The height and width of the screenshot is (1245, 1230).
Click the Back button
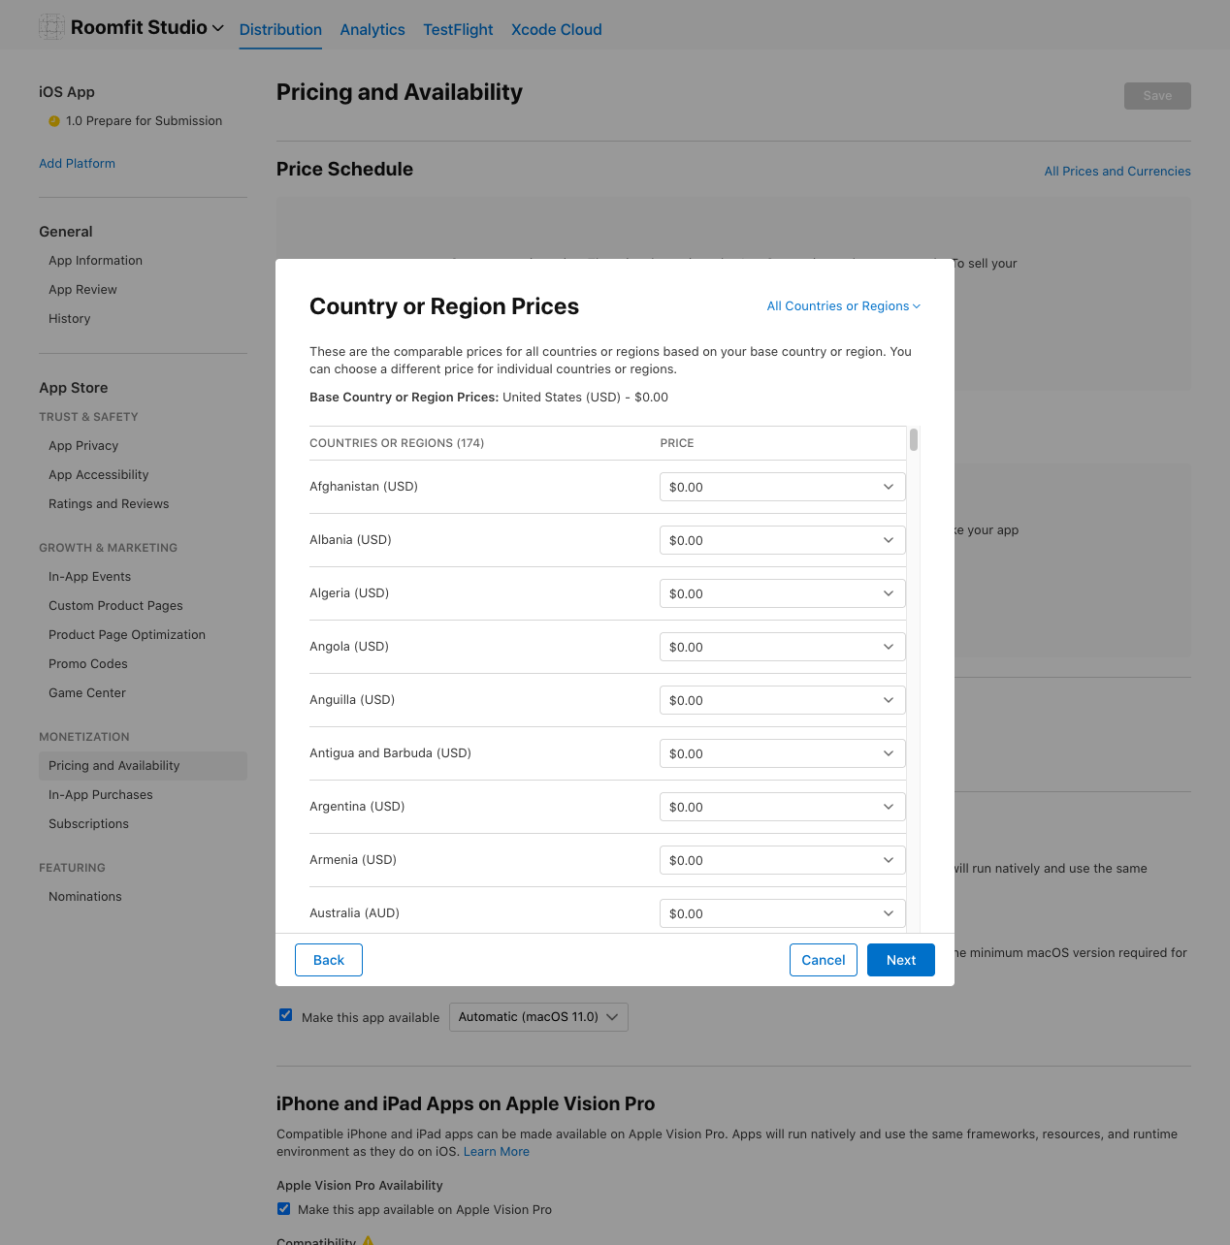(329, 960)
